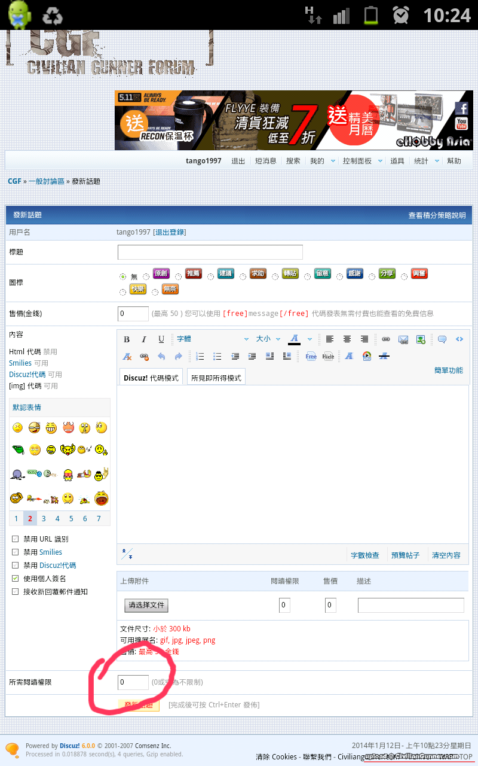Open 短消息 in the top navigation

(x=265, y=161)
